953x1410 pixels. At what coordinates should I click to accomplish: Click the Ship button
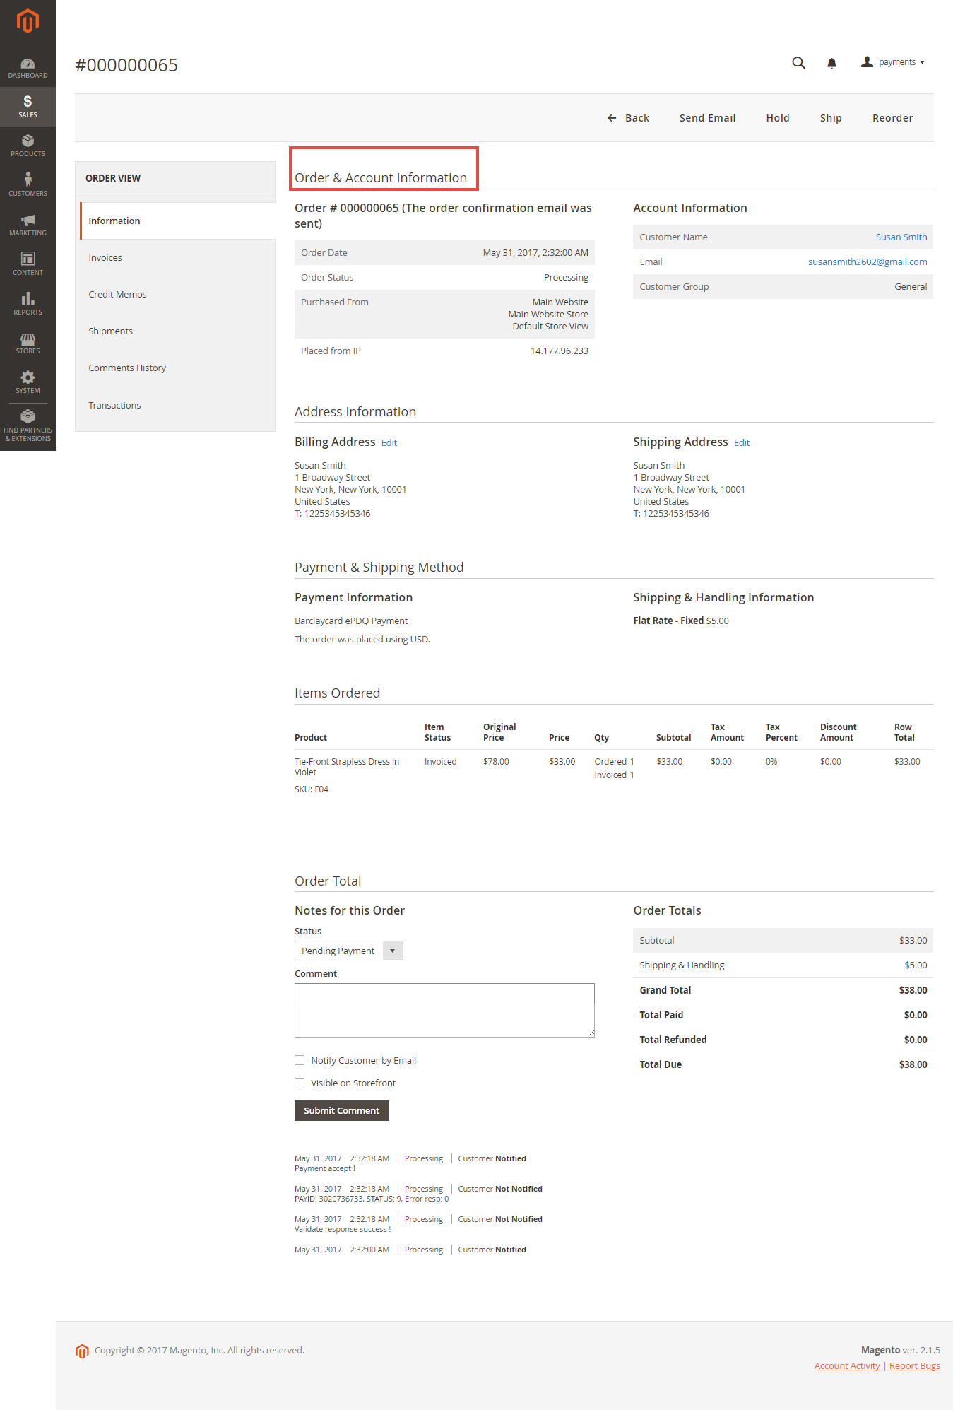(830, 118)
